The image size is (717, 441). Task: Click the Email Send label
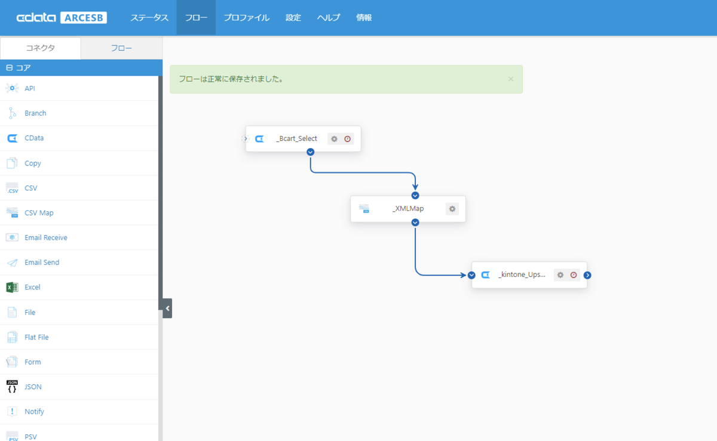[42, 263]
